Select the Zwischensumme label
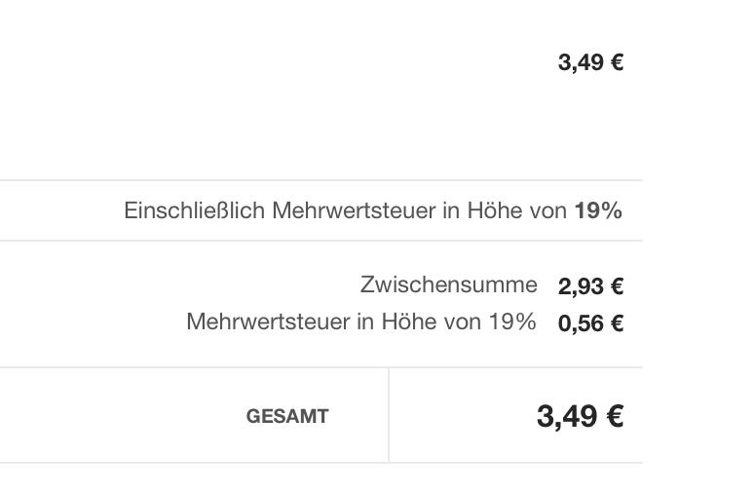754x493 pixels. point(448,284)
